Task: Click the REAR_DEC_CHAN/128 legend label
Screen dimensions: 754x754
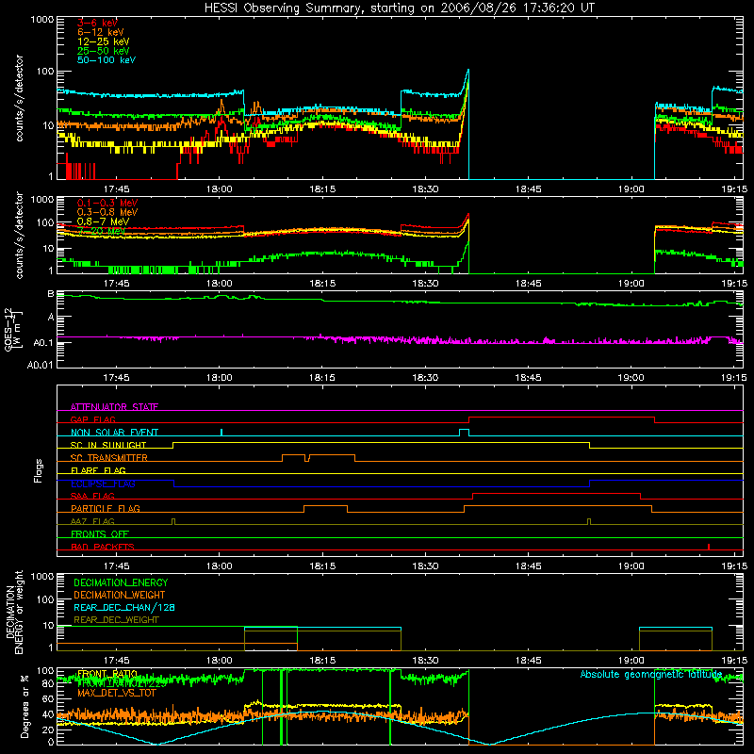Action: coord(124,607)
